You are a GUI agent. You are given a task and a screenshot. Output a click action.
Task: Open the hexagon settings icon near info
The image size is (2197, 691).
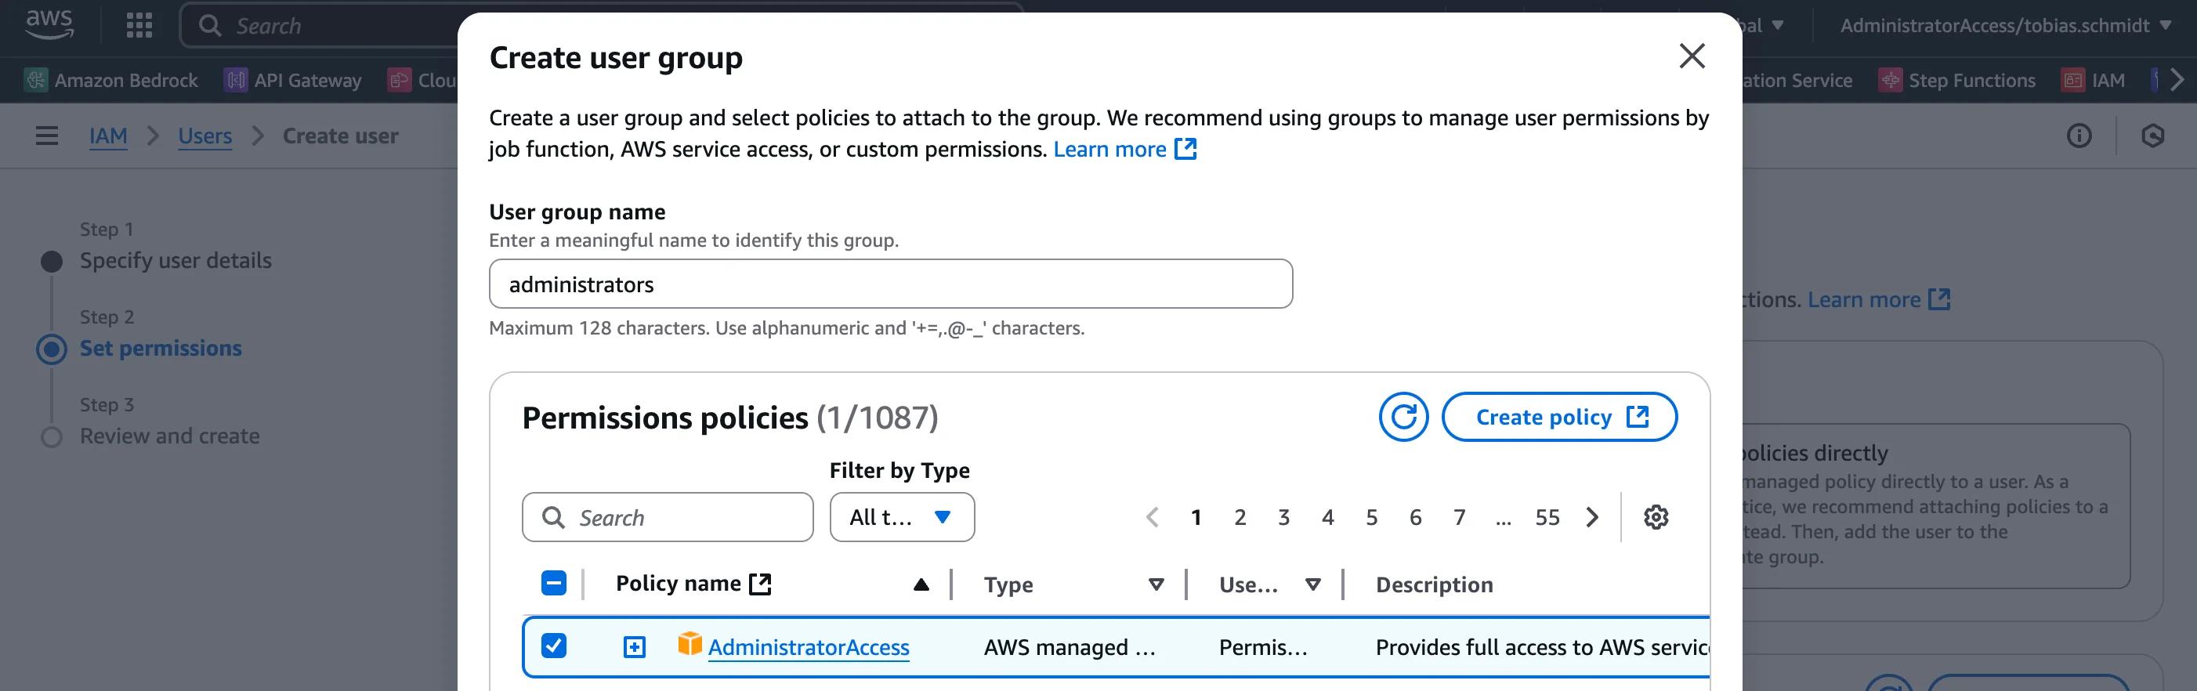(2152, 136)
